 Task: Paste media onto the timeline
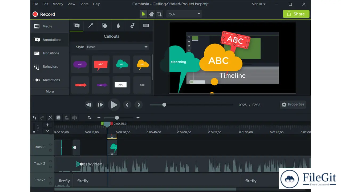(67, 118)
